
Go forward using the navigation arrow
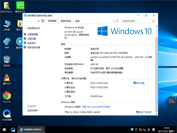pos(31,21)
